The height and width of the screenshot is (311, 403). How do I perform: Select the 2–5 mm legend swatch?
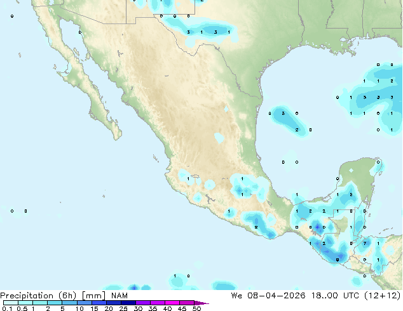click(55, 303)
